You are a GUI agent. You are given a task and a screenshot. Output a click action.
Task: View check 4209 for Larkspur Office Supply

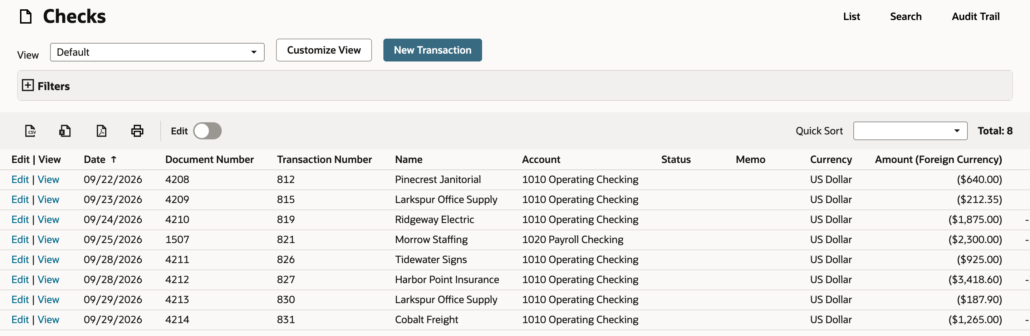click(x=48, y=199)
